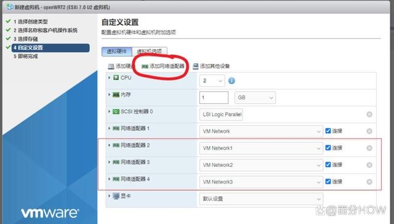Remove network adapter 3 with X icon
394x224 pixels.
coord(369,165)
